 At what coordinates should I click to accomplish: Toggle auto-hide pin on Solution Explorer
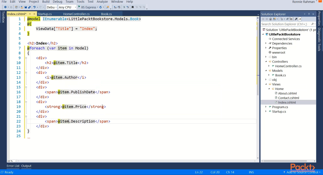click(x=309, y=14)
